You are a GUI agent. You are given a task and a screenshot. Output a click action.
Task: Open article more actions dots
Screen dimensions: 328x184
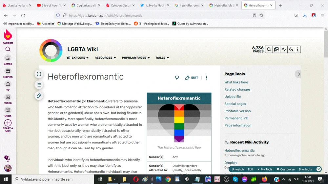pyautogui.click(x=206, y=78)
